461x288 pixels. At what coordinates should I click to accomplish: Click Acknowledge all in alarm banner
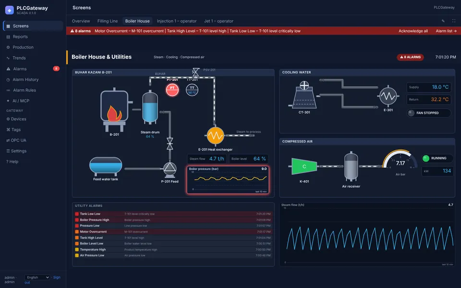click(x=413, y=31)
